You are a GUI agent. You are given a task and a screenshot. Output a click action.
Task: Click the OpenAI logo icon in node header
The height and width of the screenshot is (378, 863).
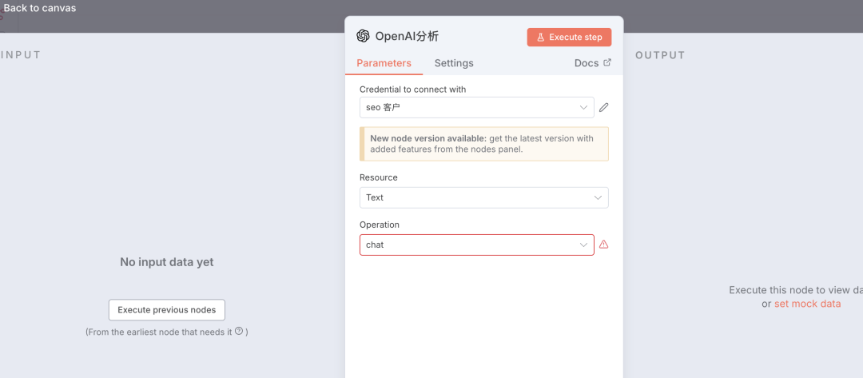363,36
